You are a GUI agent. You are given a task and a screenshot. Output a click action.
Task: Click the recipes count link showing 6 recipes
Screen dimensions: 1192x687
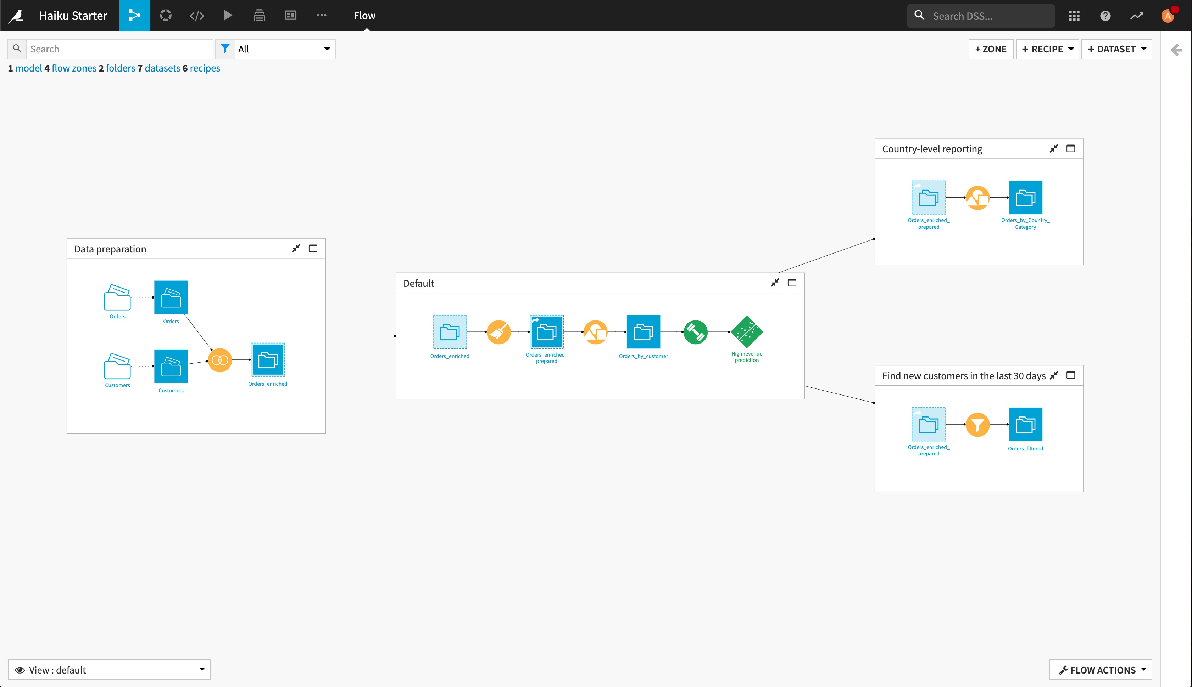point(205,68)
